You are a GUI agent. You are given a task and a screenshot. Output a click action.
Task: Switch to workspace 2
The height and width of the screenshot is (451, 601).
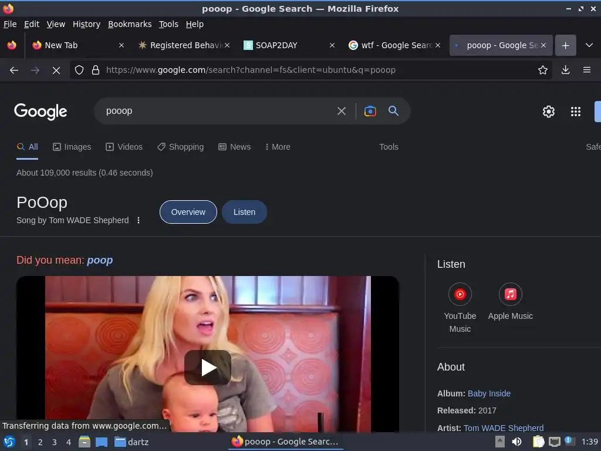(40, 442)
